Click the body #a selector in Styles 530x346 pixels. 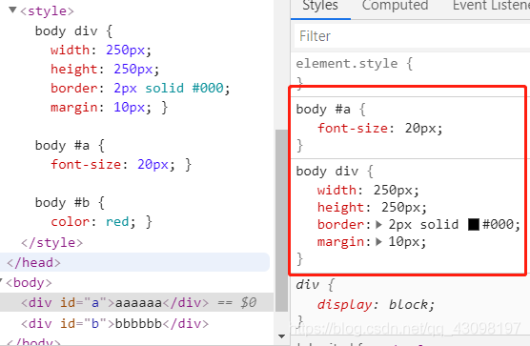coord(323,110)
